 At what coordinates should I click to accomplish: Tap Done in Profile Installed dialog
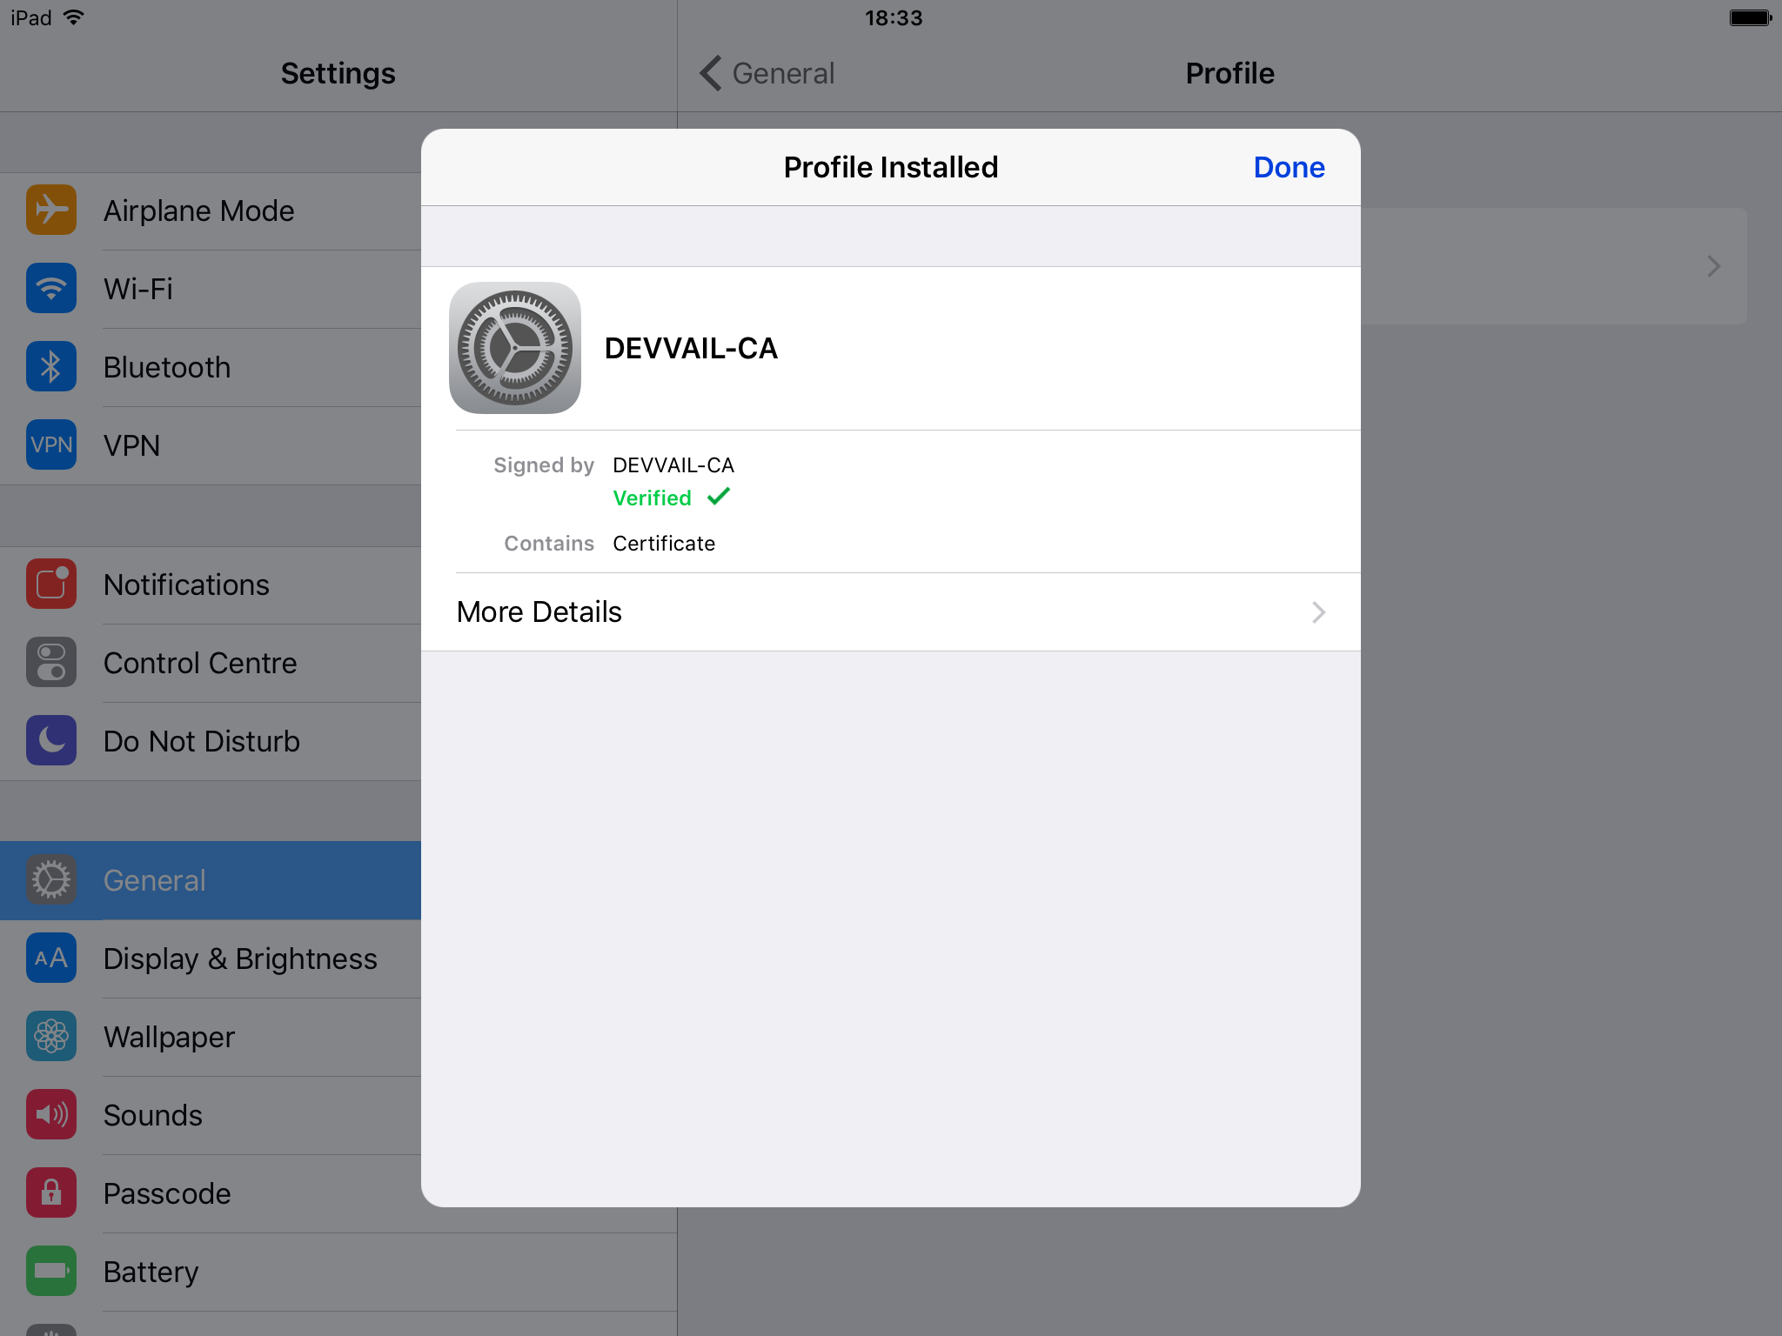coord(1289,167)
